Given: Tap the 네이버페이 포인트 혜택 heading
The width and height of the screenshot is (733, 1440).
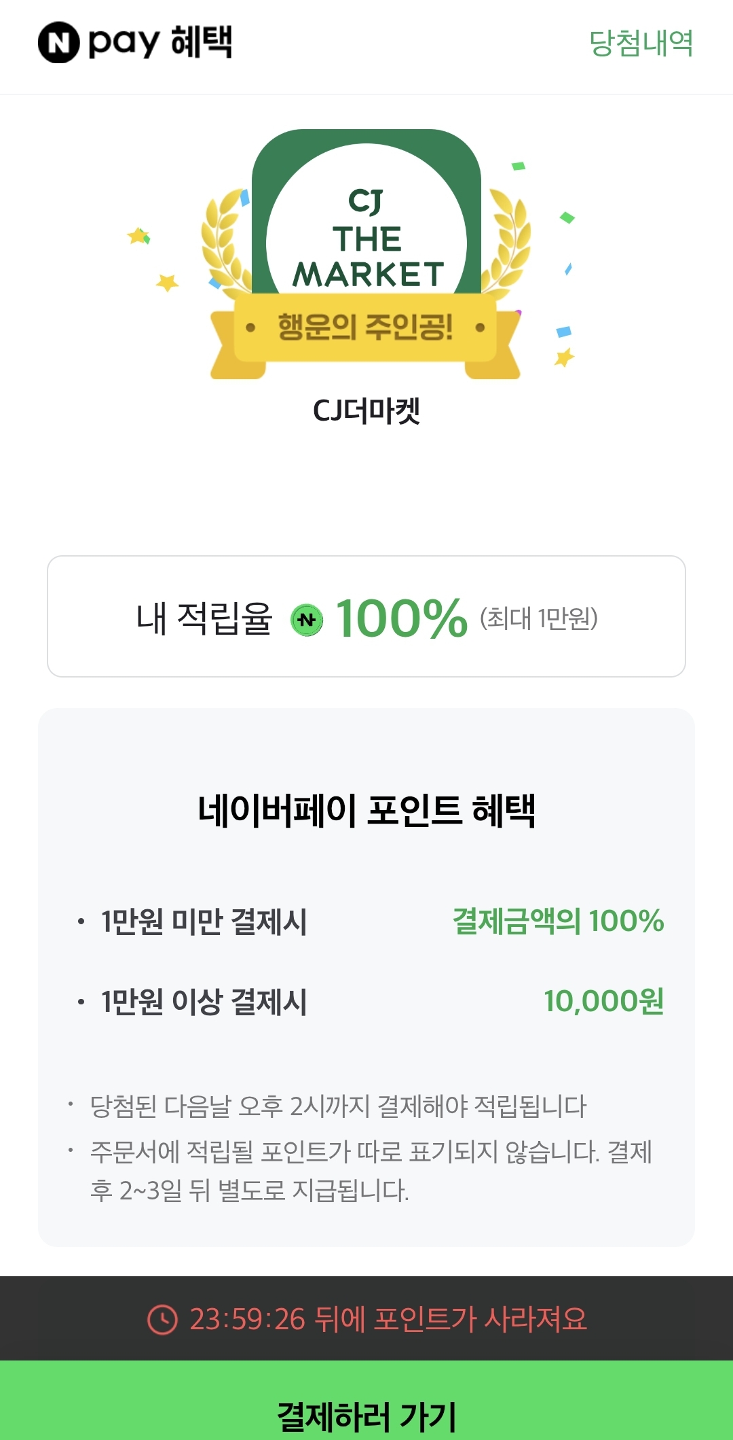Looking at the screenshot, I should (366, 810).
